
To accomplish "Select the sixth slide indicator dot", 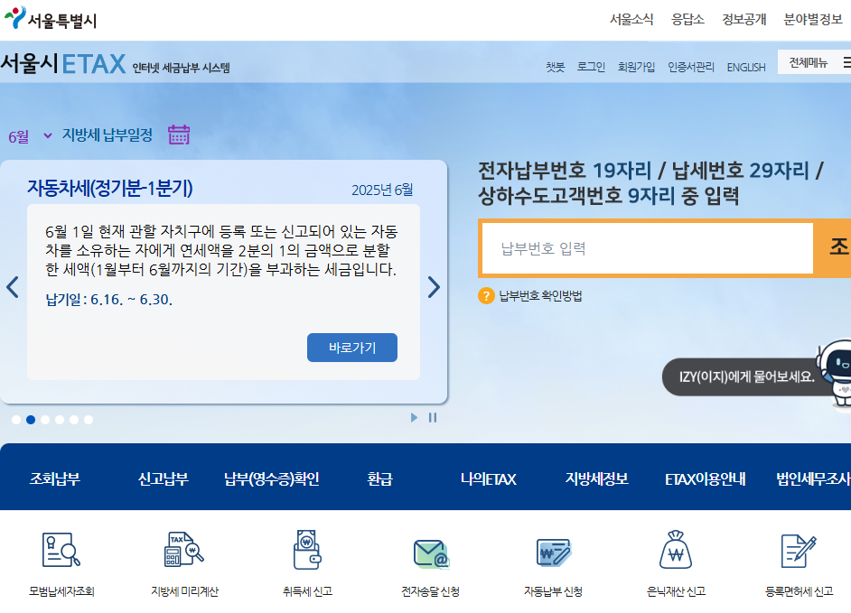I will (x=89, y=419).
